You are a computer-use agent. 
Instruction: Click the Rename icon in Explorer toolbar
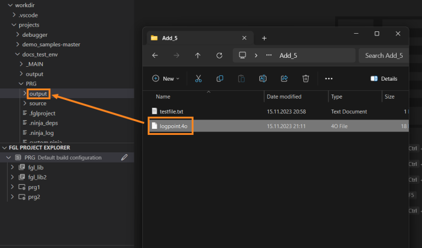pyautogui.click(x=263, y=78)
